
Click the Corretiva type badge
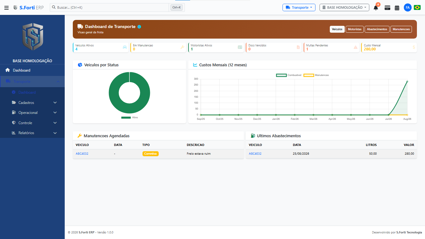click(x=151, y=154)
